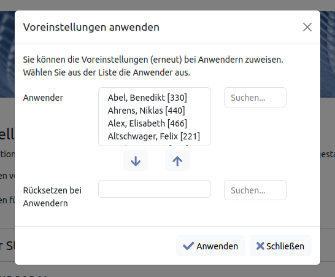
Task: Pick Altschwager, Felix [221] from the list
Action: [x=155, y=136]
